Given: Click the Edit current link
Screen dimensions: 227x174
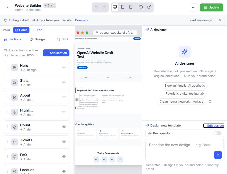Looking at the screenshot, I should 214,126.
